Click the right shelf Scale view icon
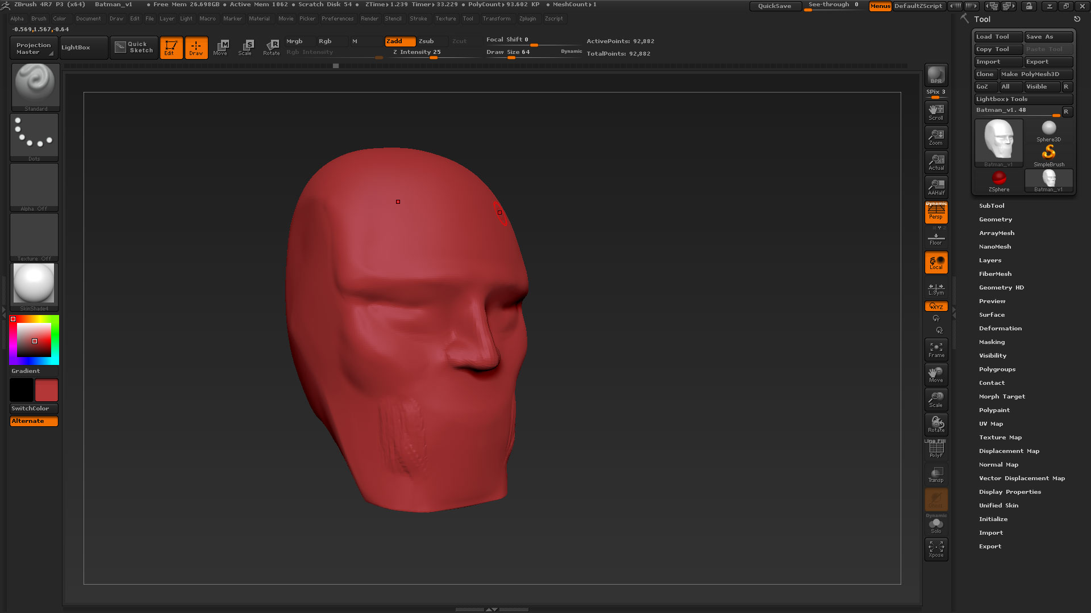Image resolution: width=1091 pixels, height=613 pixels. (x=936, y=400)
